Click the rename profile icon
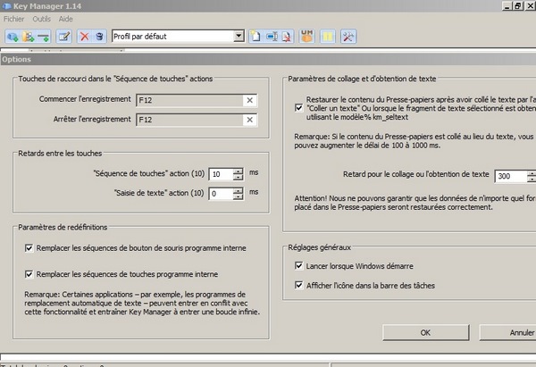The height and width of the screenshot is (367, 536). click(x=272, y=37)
